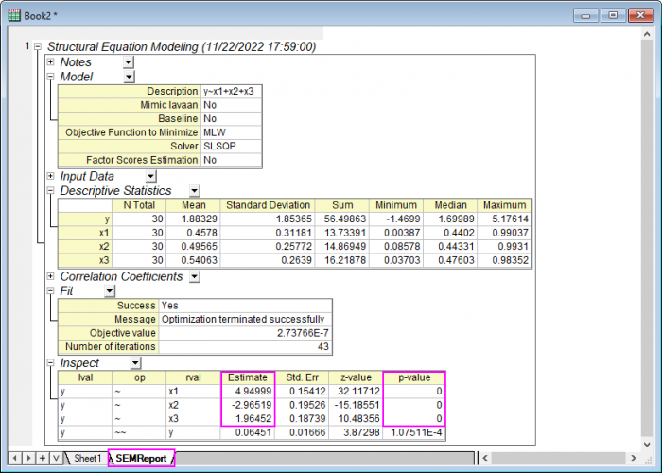This screenshot has height=473, width=662.
Task: Collapse the Fit section
Action: (51, 291)
